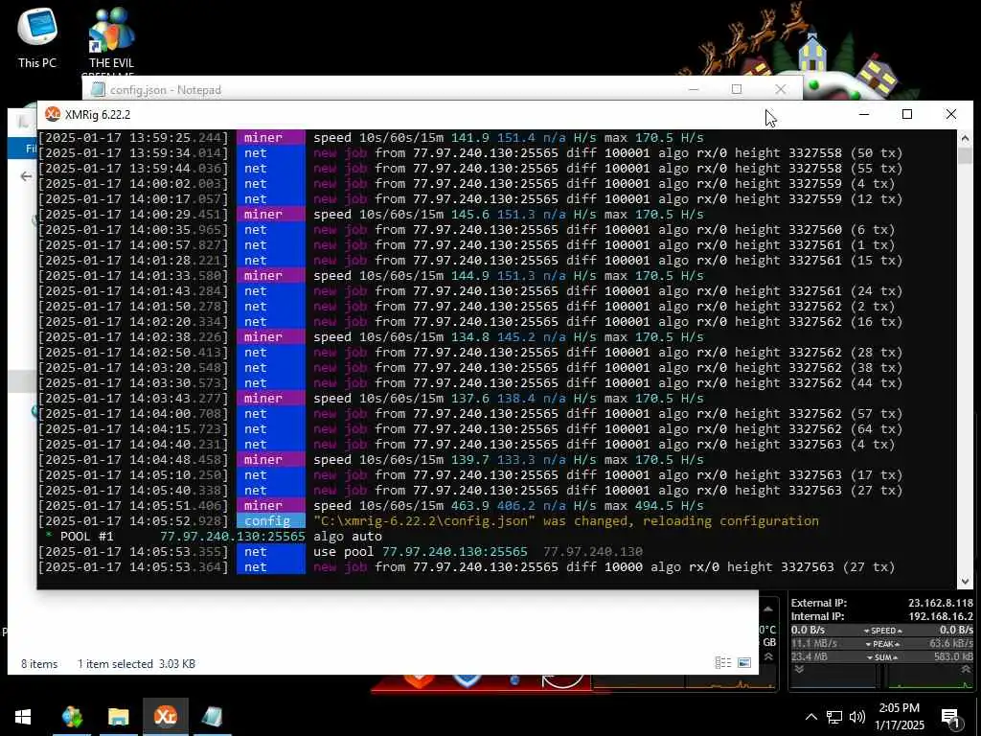
Task: Click the job line ending (1 tx)
Action: 605,244
